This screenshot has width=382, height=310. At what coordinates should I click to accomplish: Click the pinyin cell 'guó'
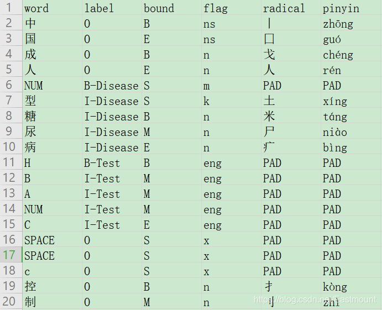coord(332,39)
